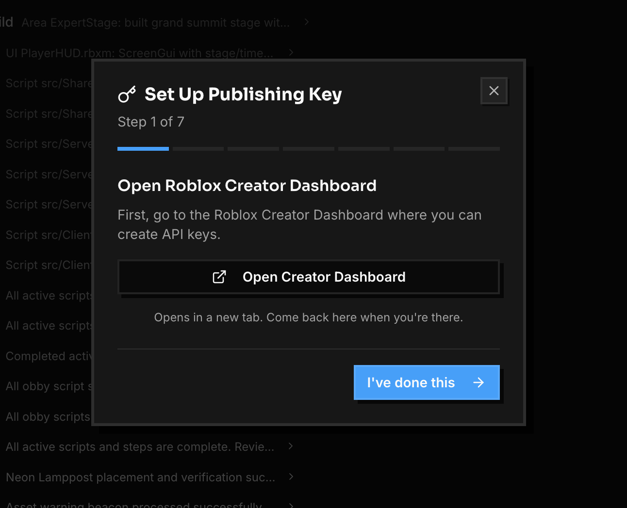Select the Area ExpertStage list item text
The image size is (627, 508).
(155, 23)
